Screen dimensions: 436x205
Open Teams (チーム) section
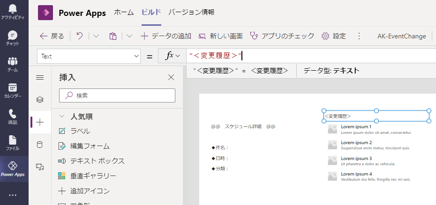click(x=13, y=65)
